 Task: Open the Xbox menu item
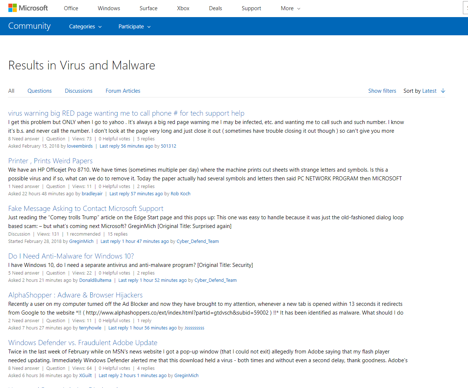(x=183, y=8)
